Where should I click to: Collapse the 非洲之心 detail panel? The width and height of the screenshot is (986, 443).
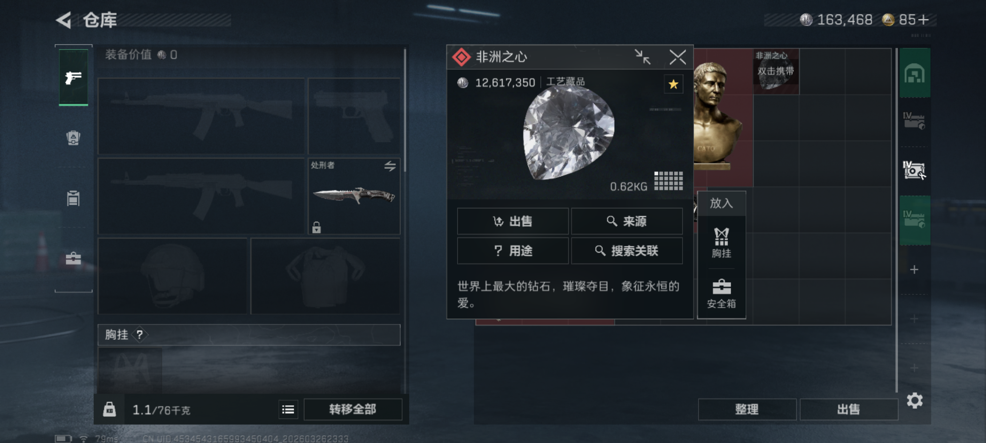[x=642, y=57]
